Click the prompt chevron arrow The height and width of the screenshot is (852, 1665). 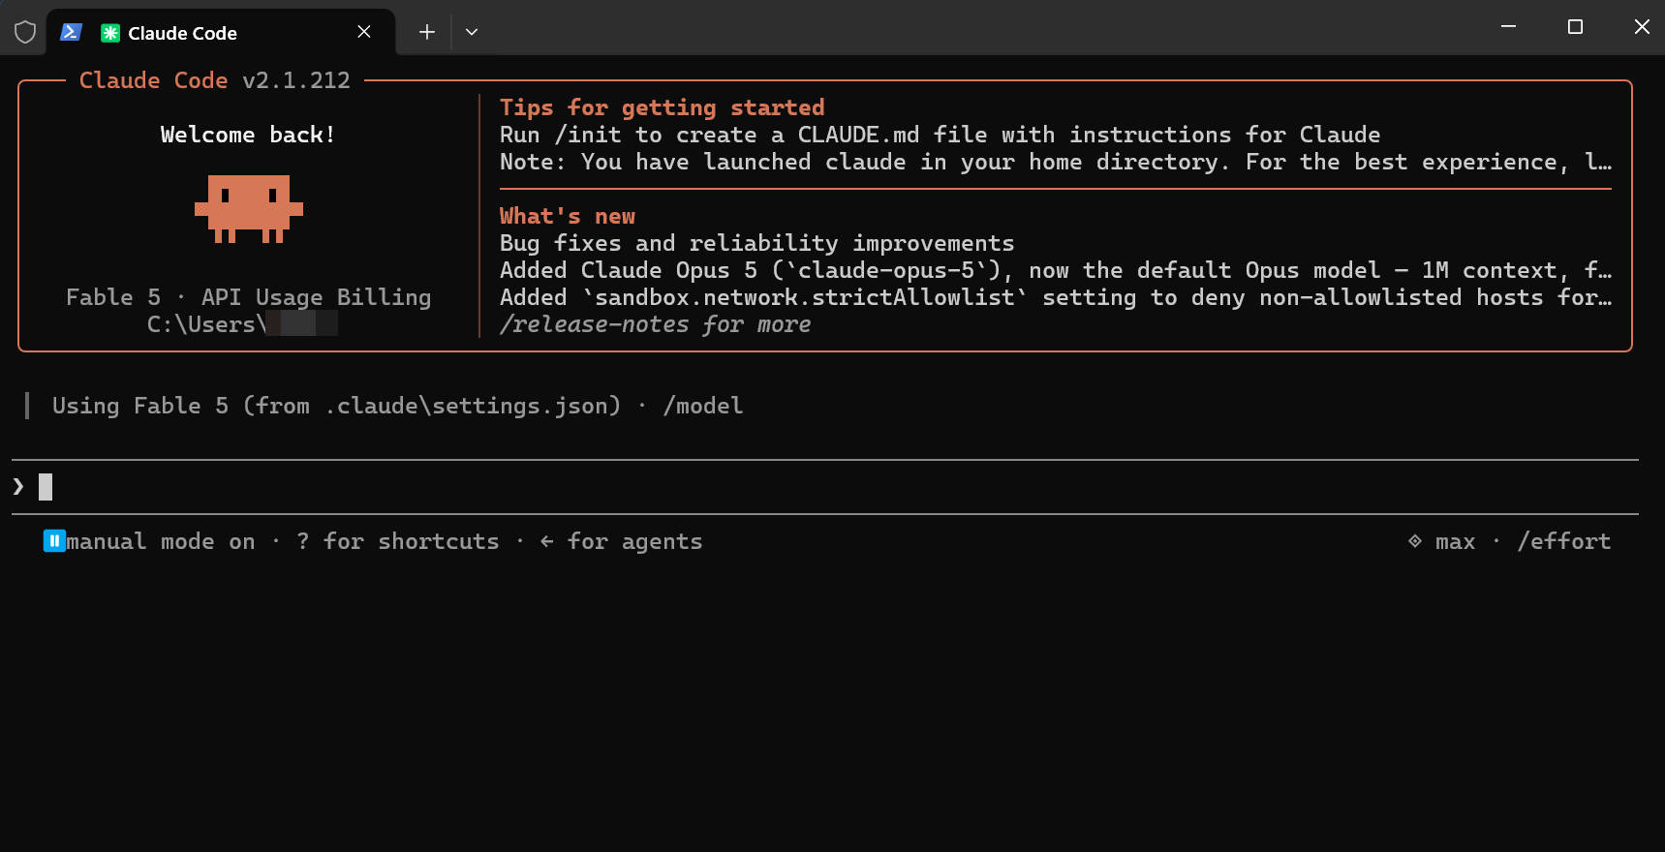(x=18, y=486)
